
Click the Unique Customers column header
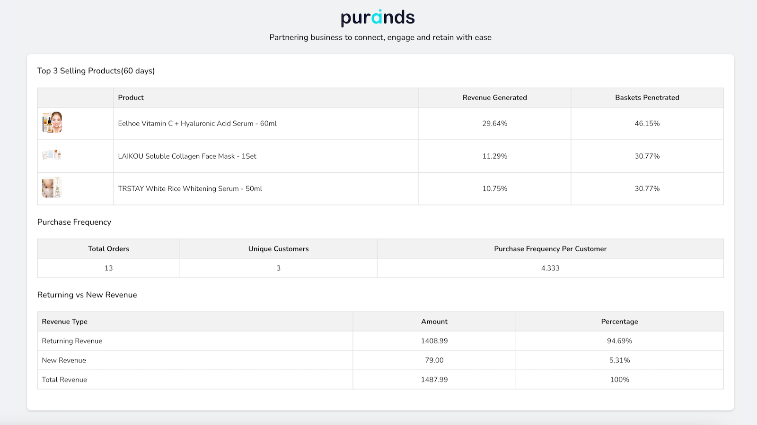[x=278, y=249]
